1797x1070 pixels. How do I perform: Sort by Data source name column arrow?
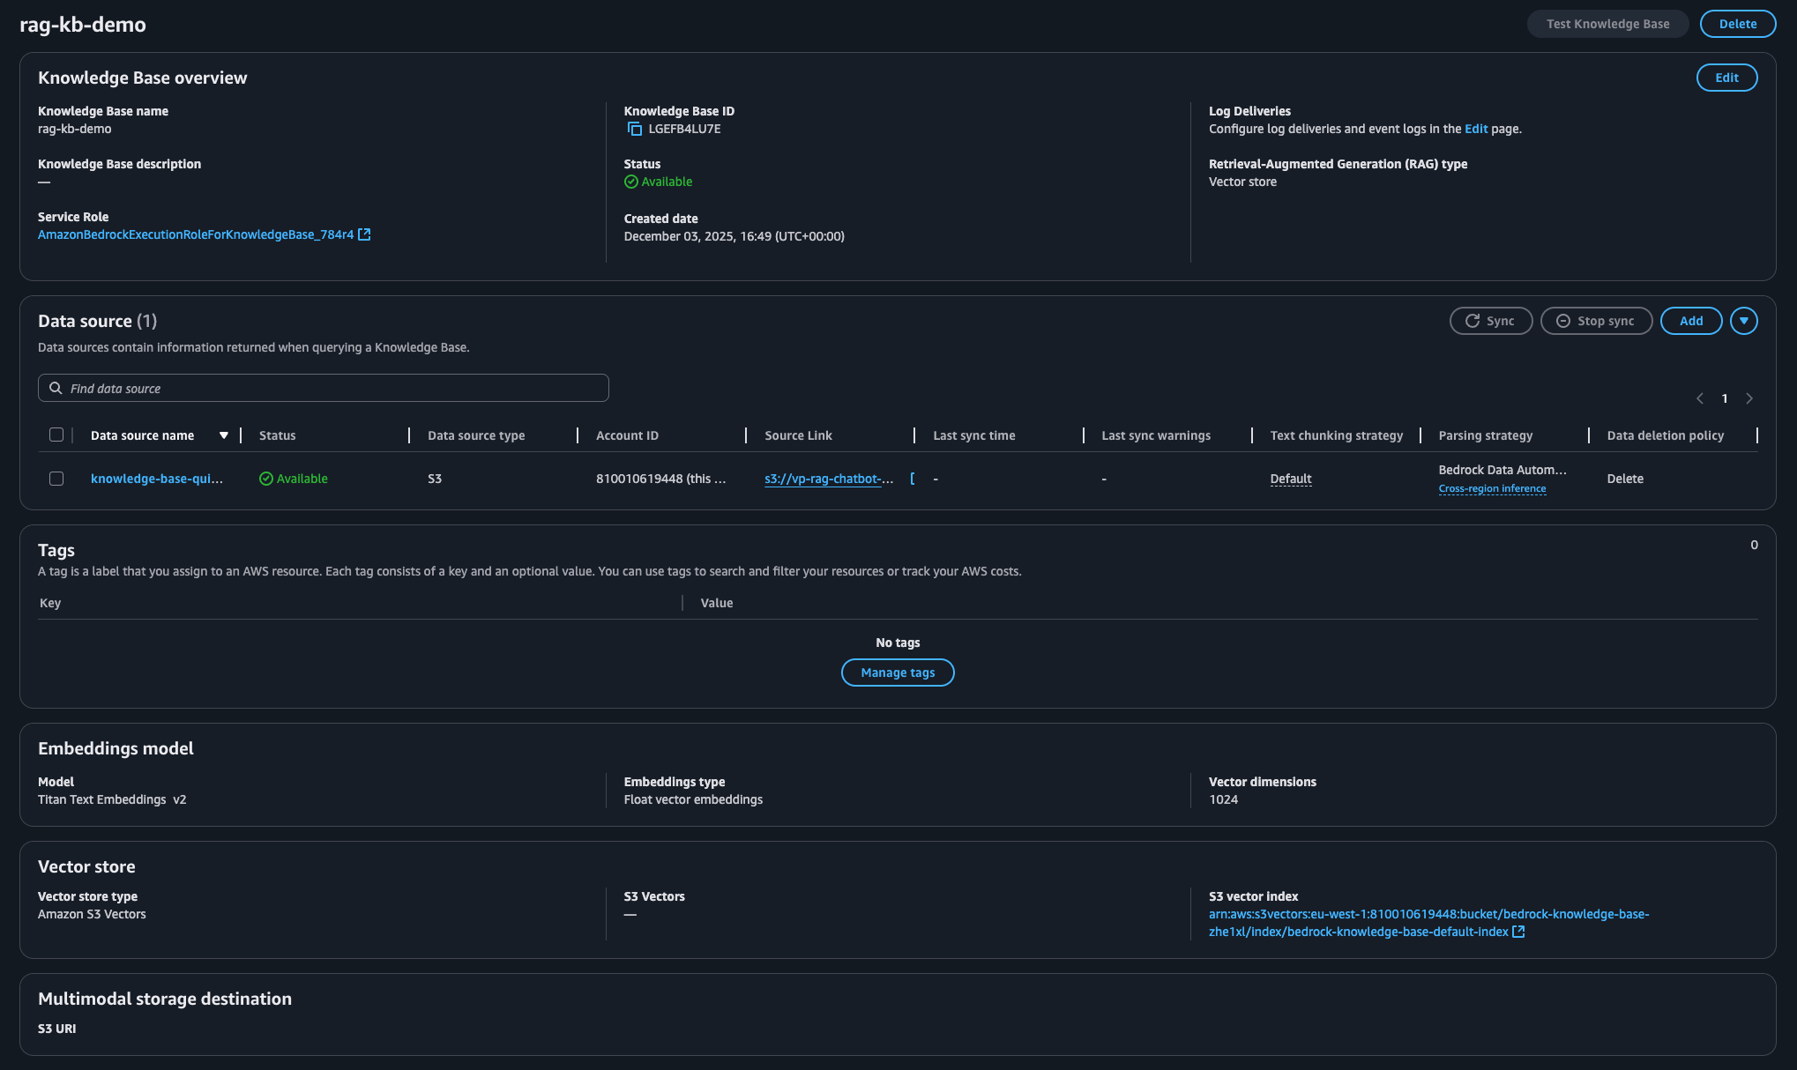click(x=224, y=435)
